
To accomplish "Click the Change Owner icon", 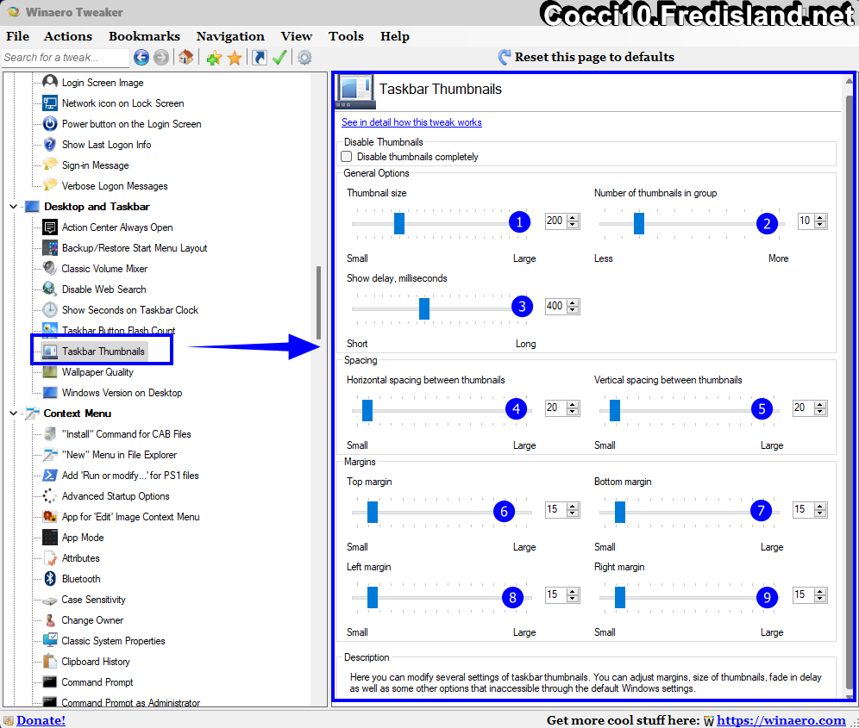I will 50,620.
